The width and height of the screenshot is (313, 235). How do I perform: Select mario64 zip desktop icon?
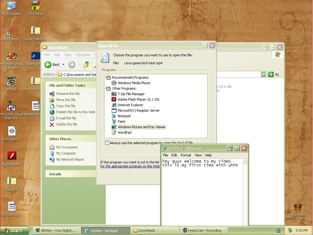12,184
